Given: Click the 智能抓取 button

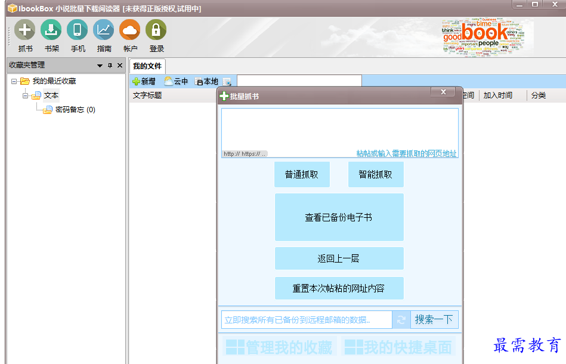Looking at the screenshot, I should click(x=375, y=174).
